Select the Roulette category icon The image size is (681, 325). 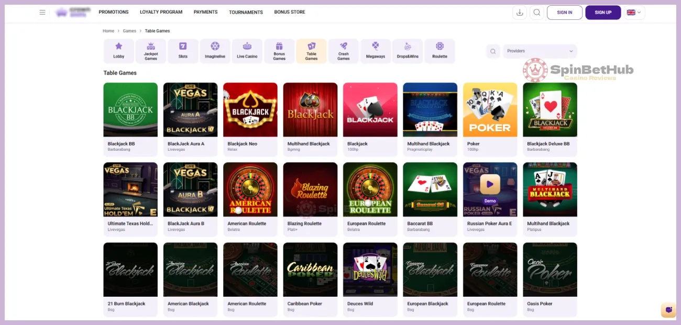440,51
